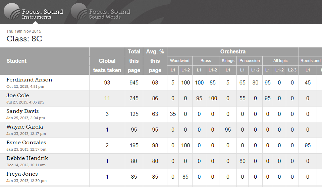Click Esme Gonzales's total 195

tap(134, 146)
